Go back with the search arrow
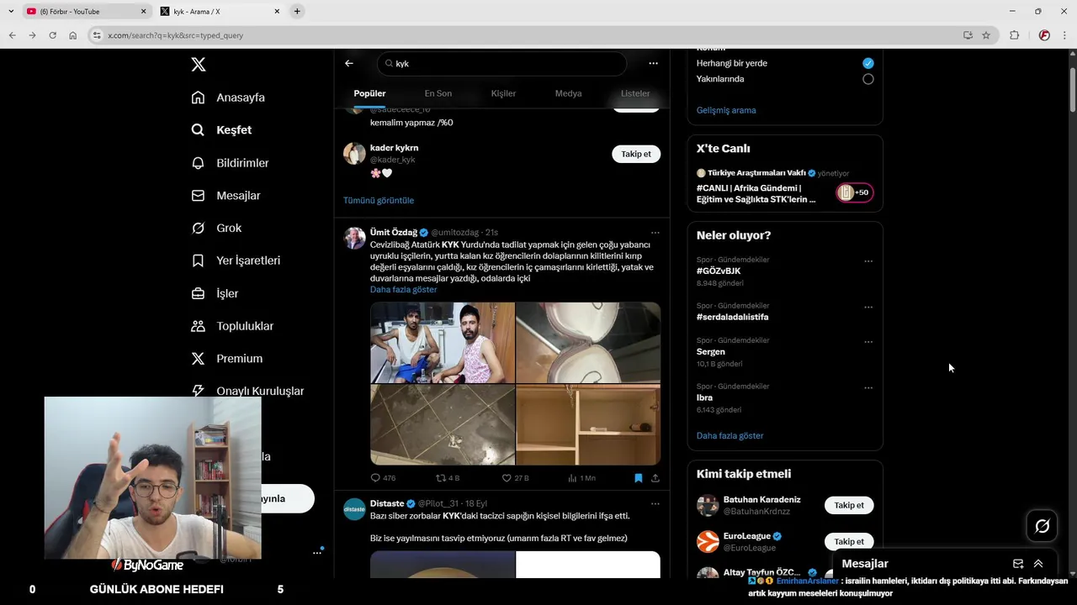This screenshot has height=605, width=1077. 349,63
